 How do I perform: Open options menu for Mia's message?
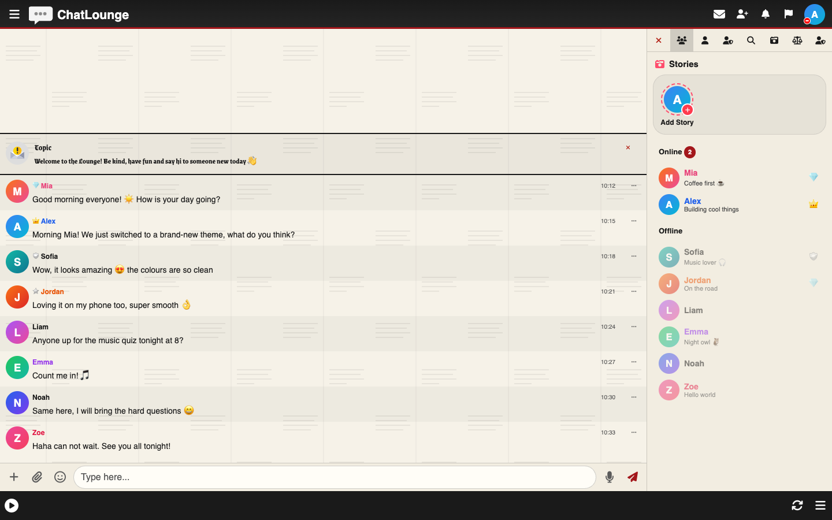(634, 185)
